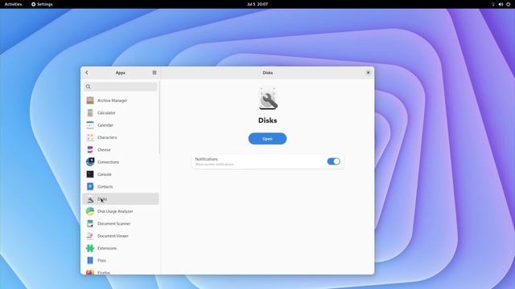Select Contacts in the list
The height and width of the screenshot is (289, 515).
point(121,186)
